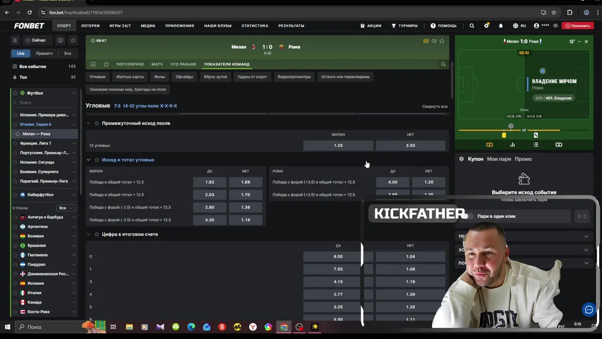Select field view tab in tracker footer
This screenshot has width=602, height=339.
pos(490,145)
